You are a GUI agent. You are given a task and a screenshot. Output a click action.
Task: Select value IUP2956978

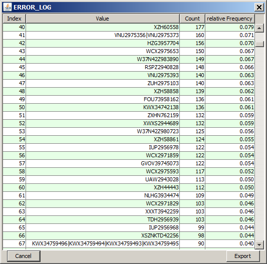point(103,147)
